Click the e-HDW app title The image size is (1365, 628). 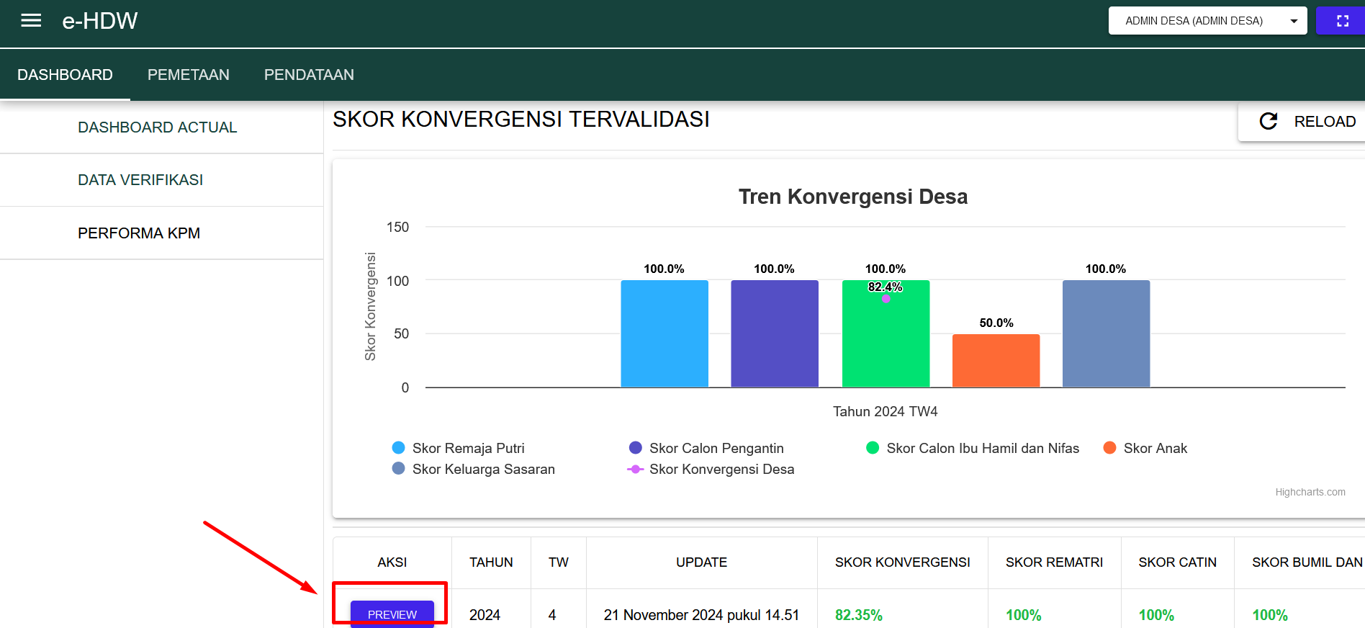(x=100, y=21)
